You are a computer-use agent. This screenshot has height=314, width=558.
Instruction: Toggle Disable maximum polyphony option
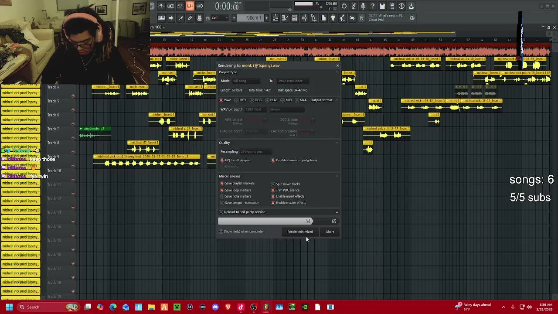point(295,160)
